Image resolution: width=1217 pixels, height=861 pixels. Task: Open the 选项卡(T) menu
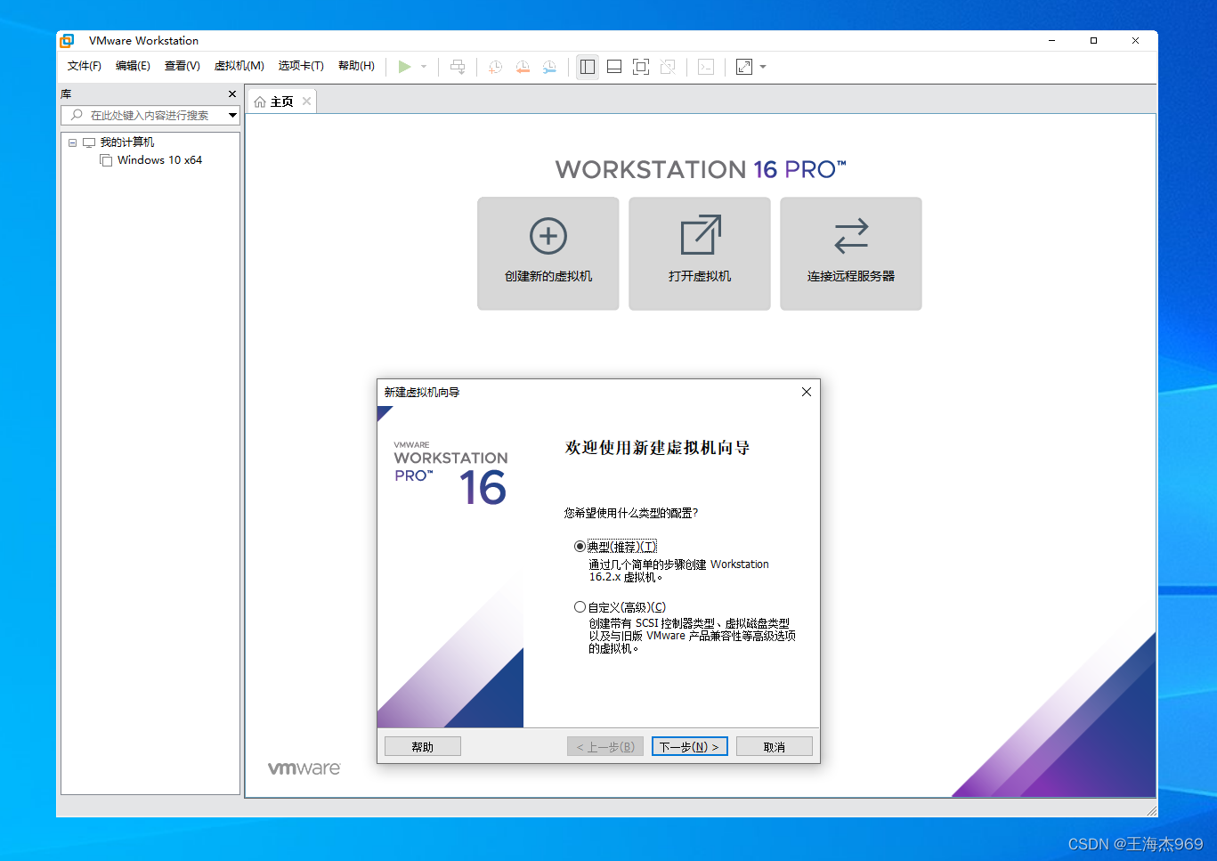coord(301,66)
